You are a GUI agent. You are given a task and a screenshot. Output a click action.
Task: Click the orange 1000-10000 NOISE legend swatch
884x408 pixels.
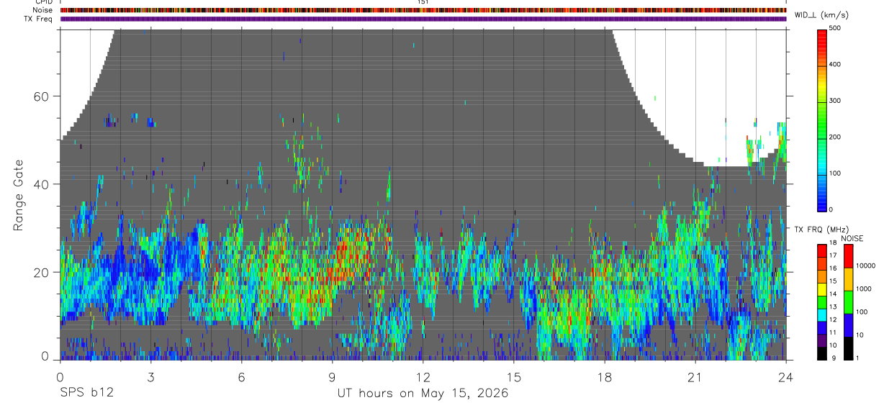tap(849, 279)
